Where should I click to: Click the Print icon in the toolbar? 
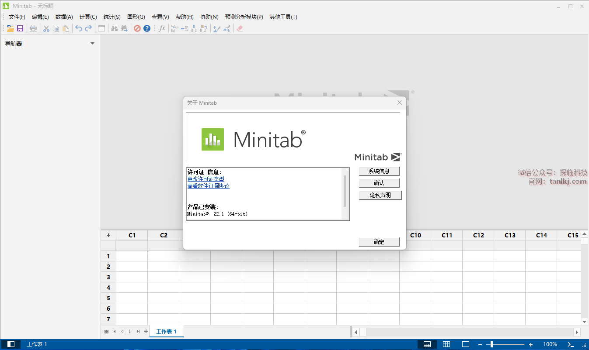tap(33, 28)
